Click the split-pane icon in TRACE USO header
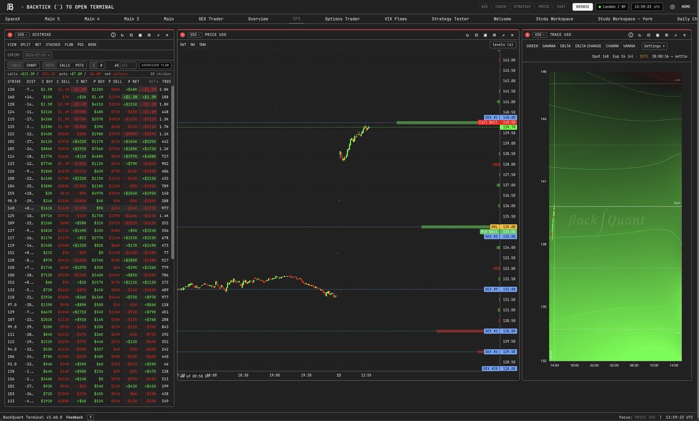699x421 pixels. pos(648,35)
